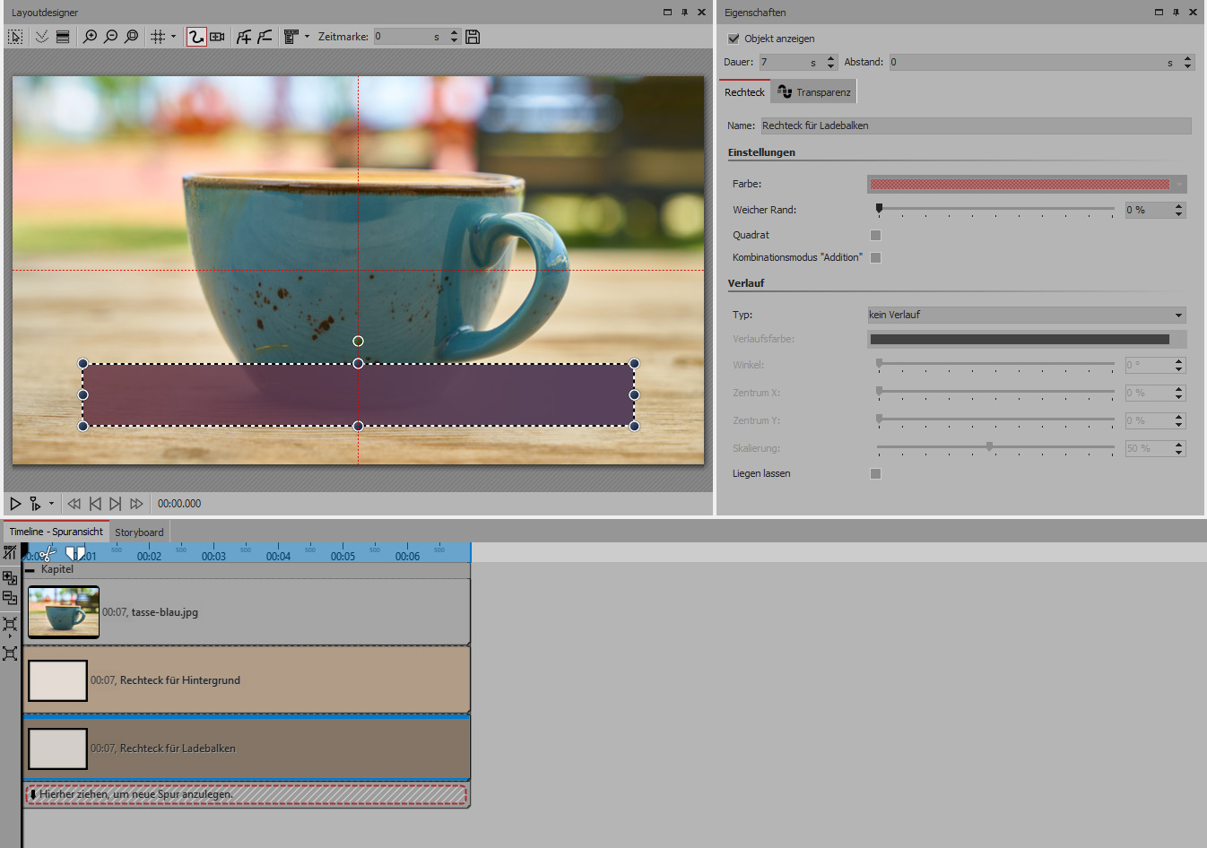Open the Typ gradient dropdown
Image resolution: width=1207 pixels, height=848 pixels.
[x=1026, y=315]
